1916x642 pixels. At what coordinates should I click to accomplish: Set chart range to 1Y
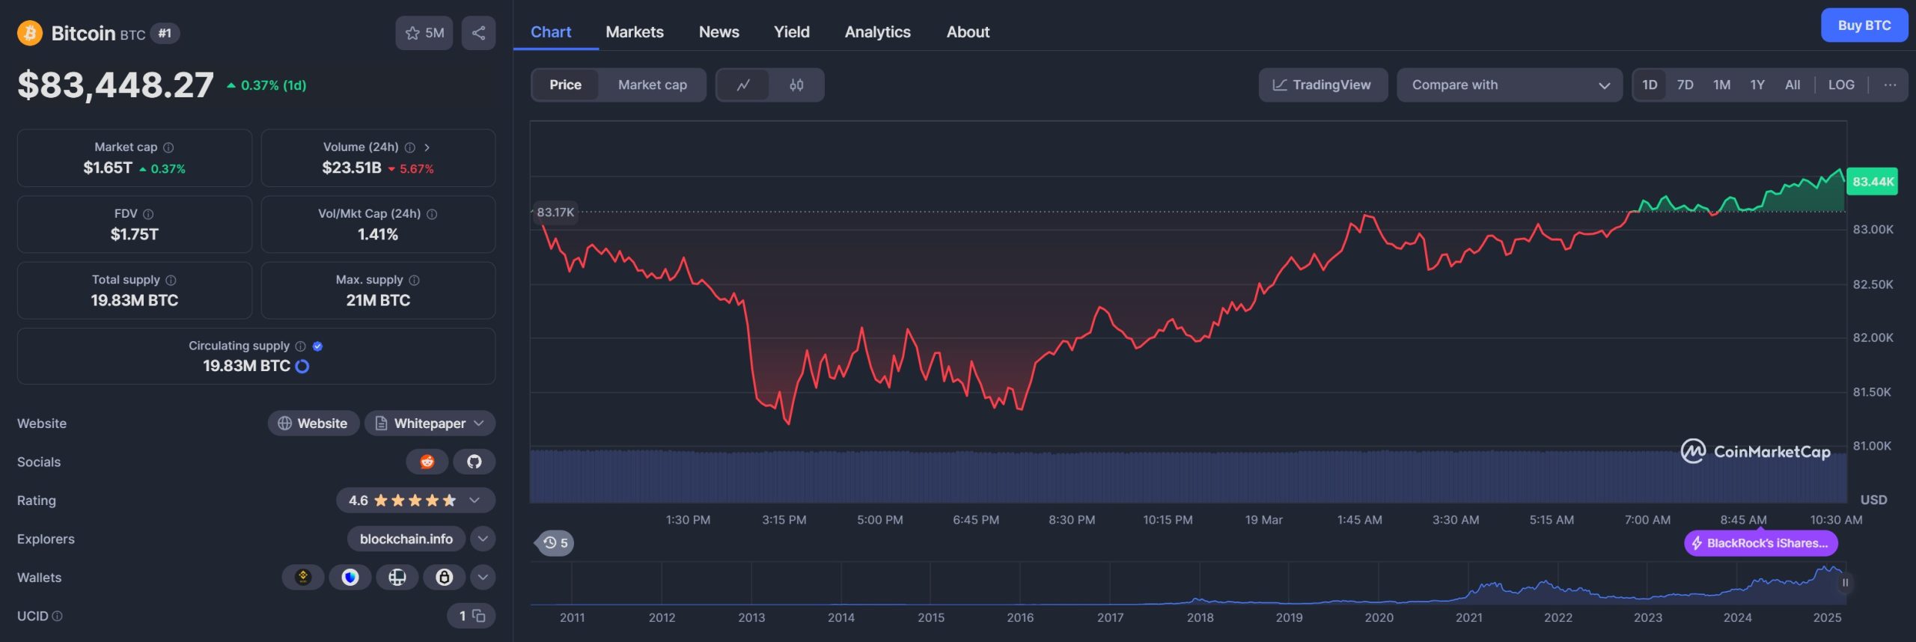[1757, 85]
